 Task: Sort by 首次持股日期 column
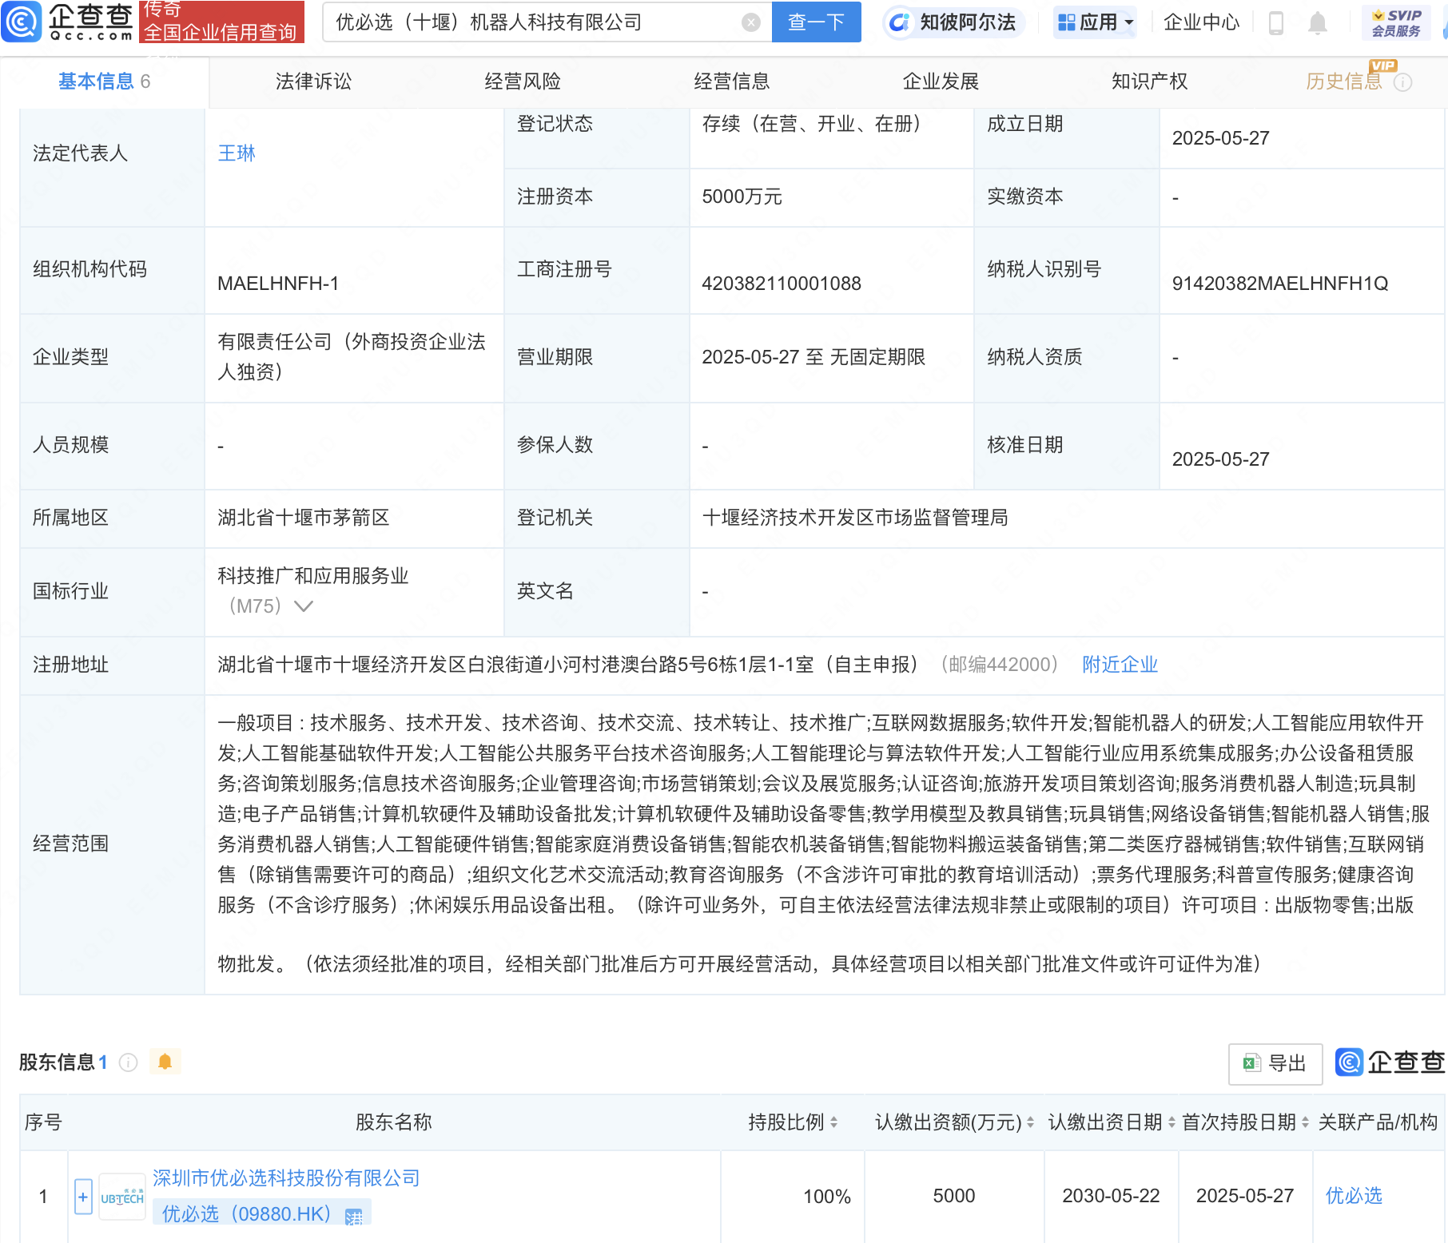(1305, 1122)
